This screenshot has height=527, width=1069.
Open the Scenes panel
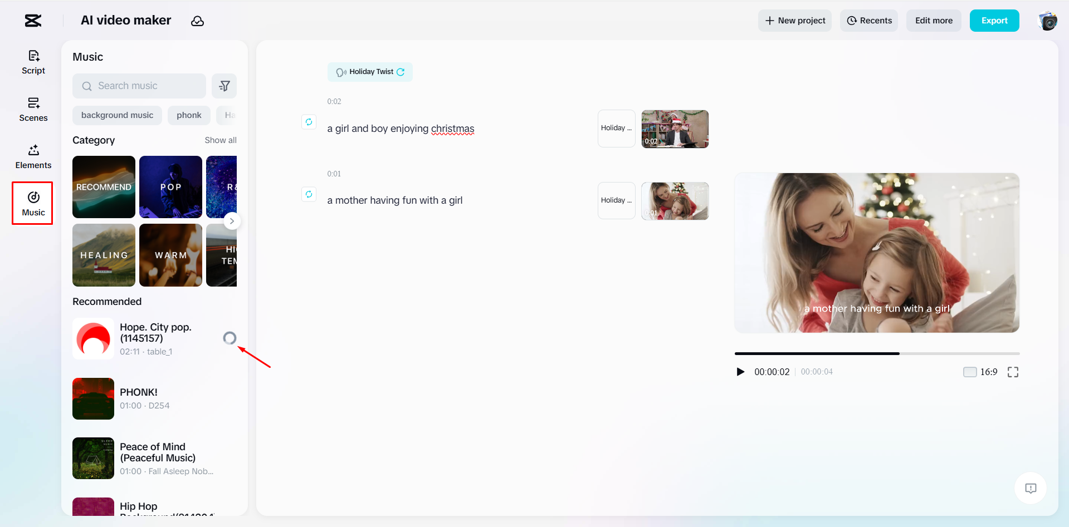33,110
